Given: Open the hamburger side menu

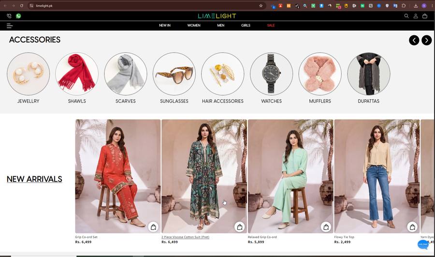Looking at the screenshot, I should [x=10, y=26].
